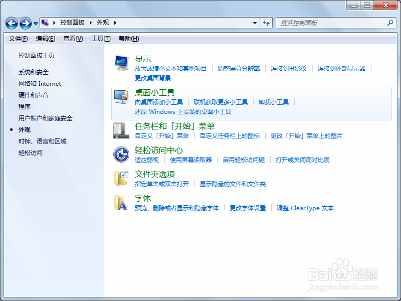Open the 文件夹选项 heading

pos(155,174)
